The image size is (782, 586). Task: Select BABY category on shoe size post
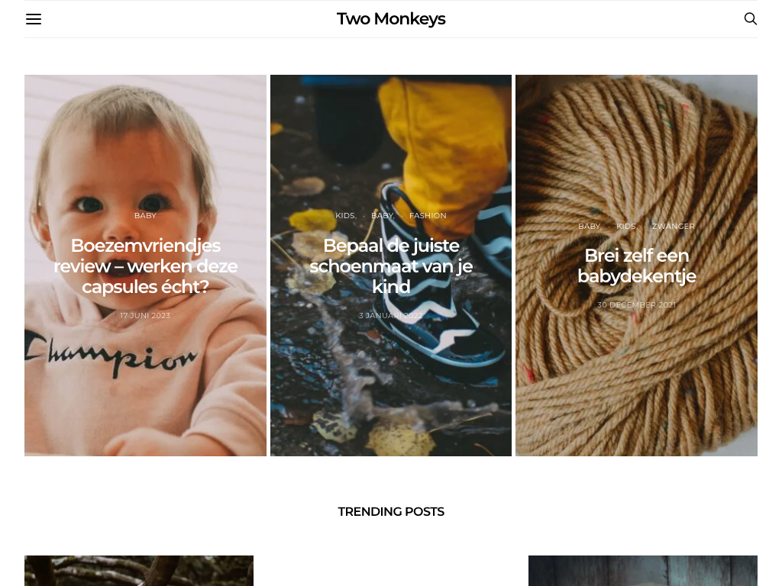click(383, 215)
